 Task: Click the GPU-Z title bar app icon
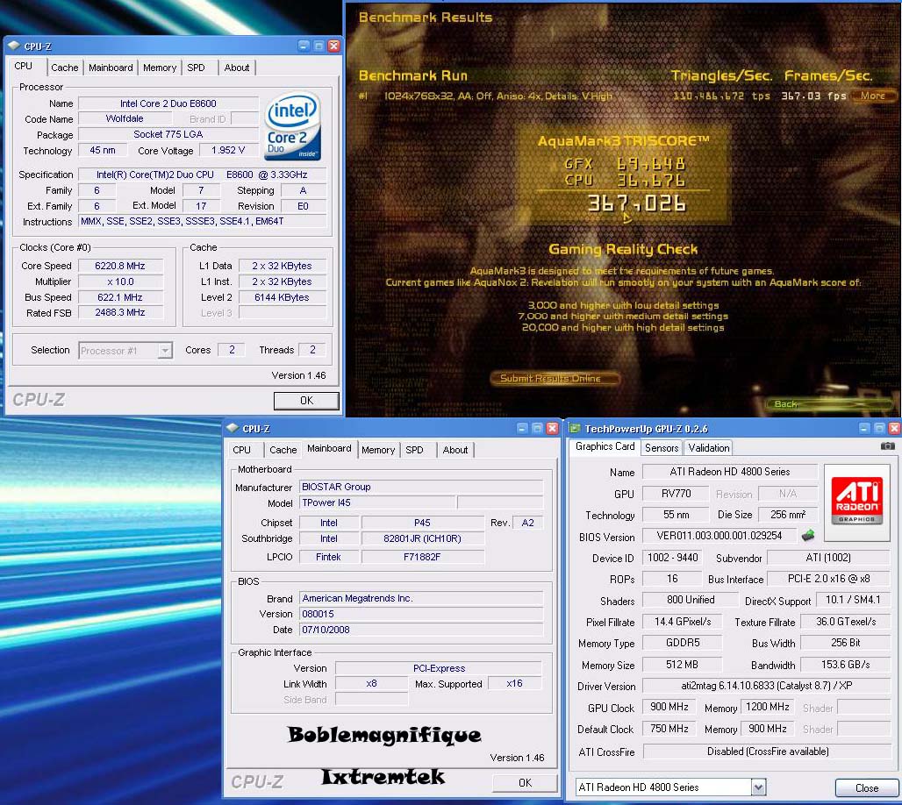574,428
